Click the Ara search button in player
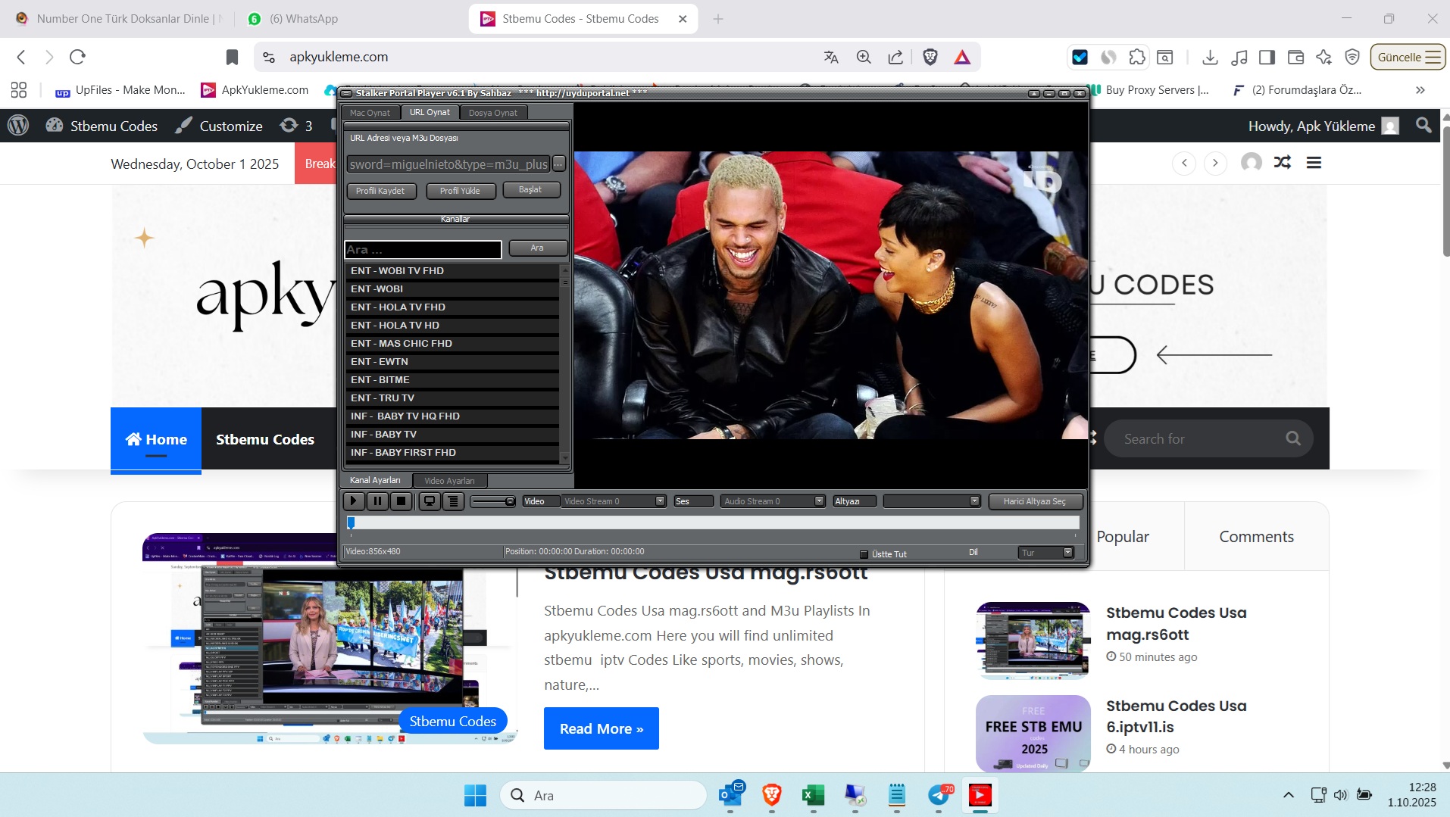This screenshot has height=817, width=1450. [537, 248]
